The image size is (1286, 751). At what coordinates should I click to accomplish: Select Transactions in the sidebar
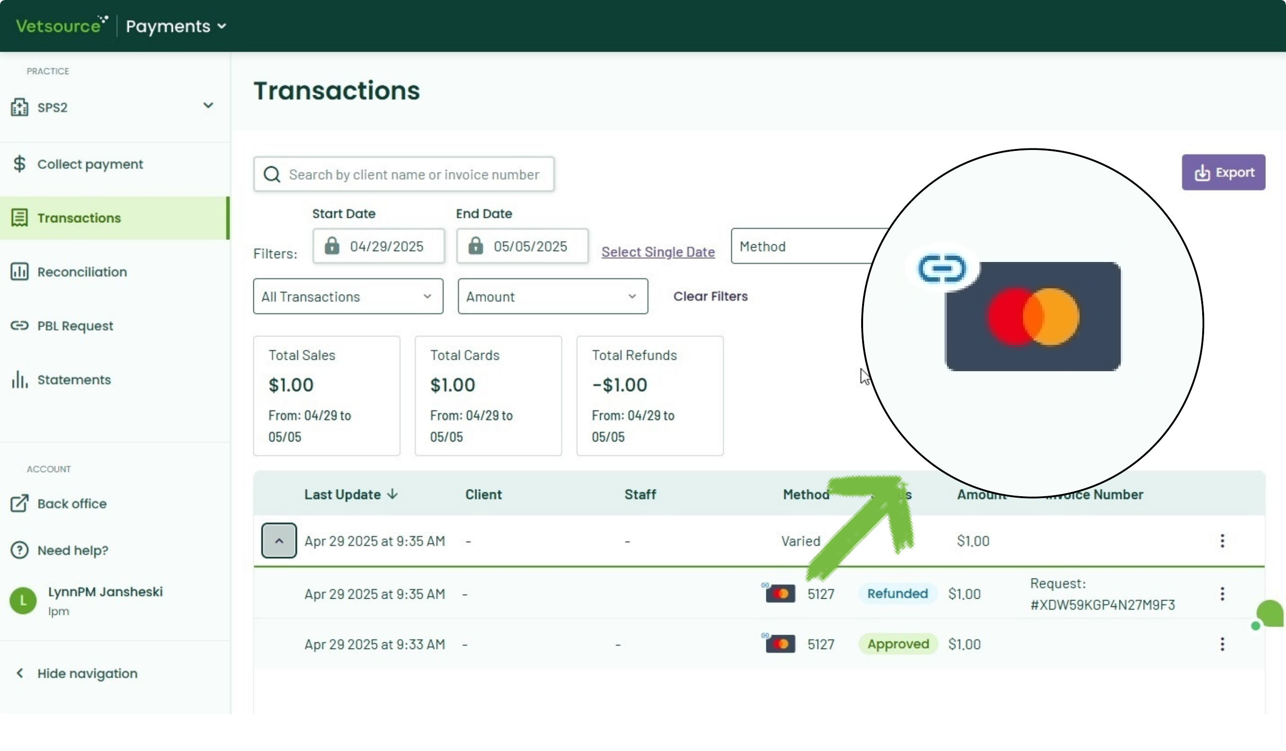[x=115, y=218]
